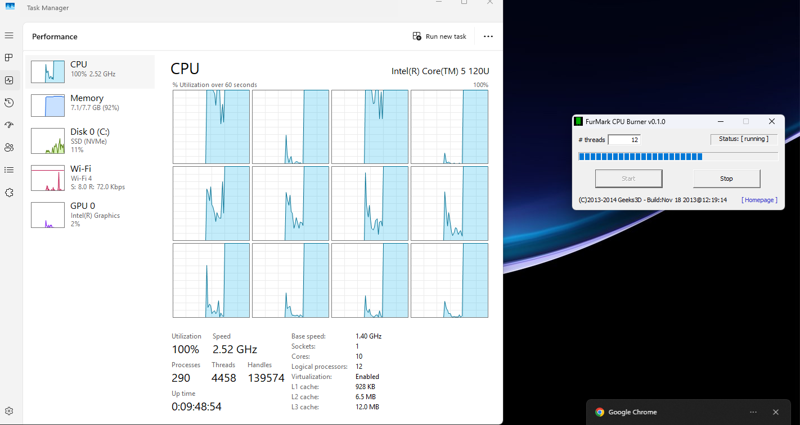Screen dimensions: 800x425
Task: Go to the Processes page icon
Action: [9, 58]
